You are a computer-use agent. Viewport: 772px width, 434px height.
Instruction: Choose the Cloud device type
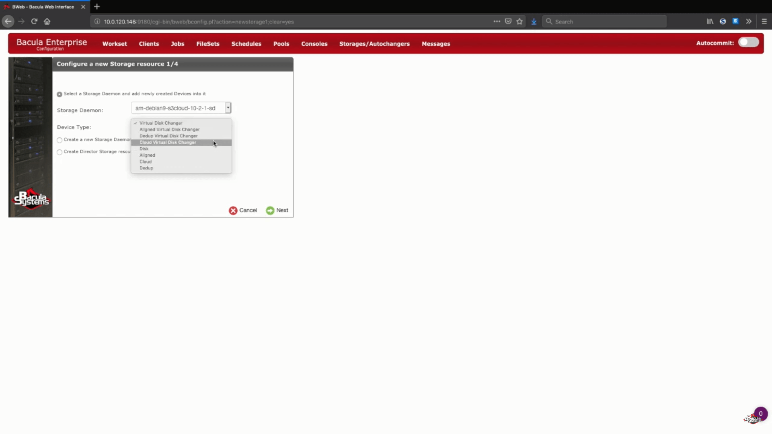point(181,162)
